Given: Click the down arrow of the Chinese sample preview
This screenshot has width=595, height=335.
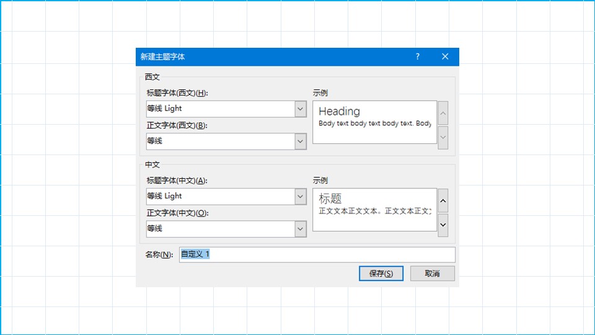Looking at the screenshot, I should 443,225.
